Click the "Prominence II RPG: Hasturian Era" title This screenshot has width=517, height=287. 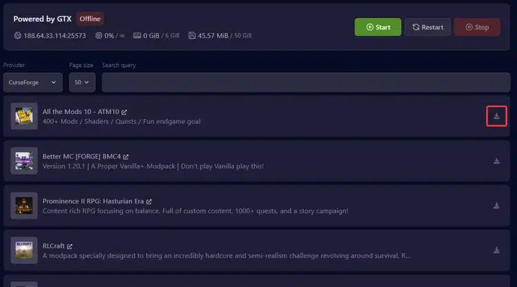(x=93, y=201)
